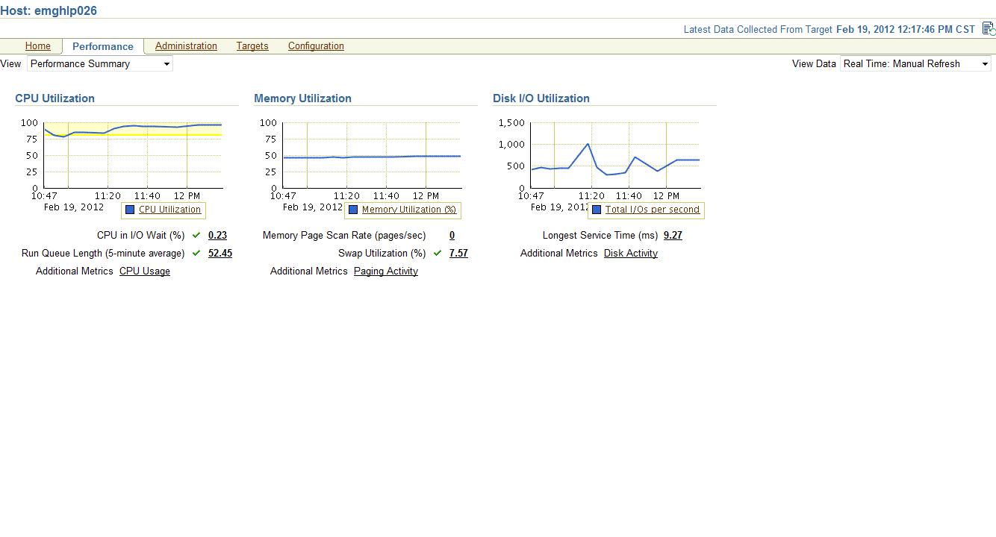The image size is (996, 537).
Task: Open the Administration tab
Action: coord(186,46)
